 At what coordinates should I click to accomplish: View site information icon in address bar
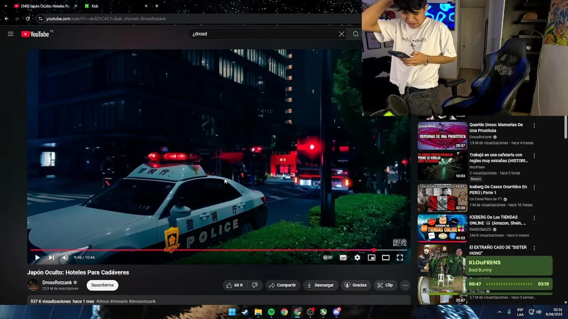[x=40, y=19]
